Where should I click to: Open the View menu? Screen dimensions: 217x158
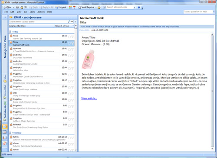click(19, 12)
